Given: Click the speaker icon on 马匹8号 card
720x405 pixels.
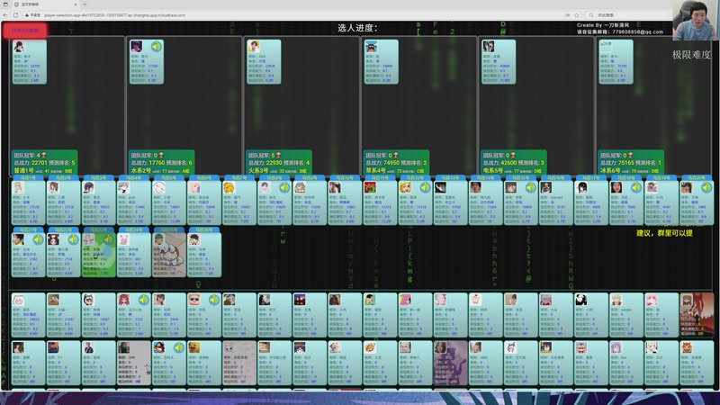Looking at the screenshot, I should [x=284, y=187].
